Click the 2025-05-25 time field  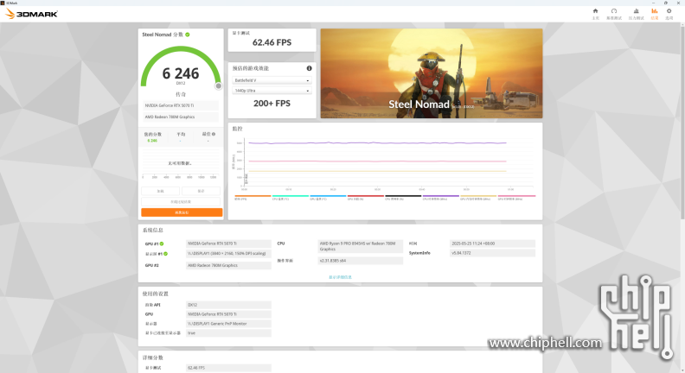pyautogui.click(x=492, y=243)
